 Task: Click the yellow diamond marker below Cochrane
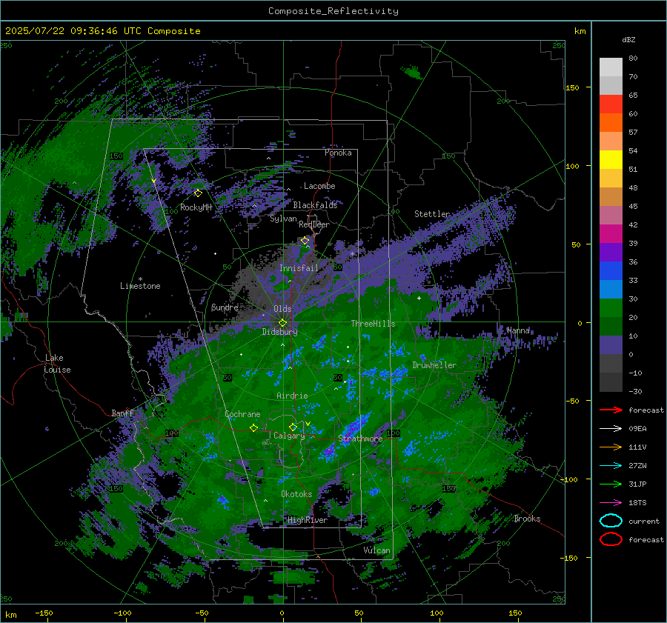253,427
